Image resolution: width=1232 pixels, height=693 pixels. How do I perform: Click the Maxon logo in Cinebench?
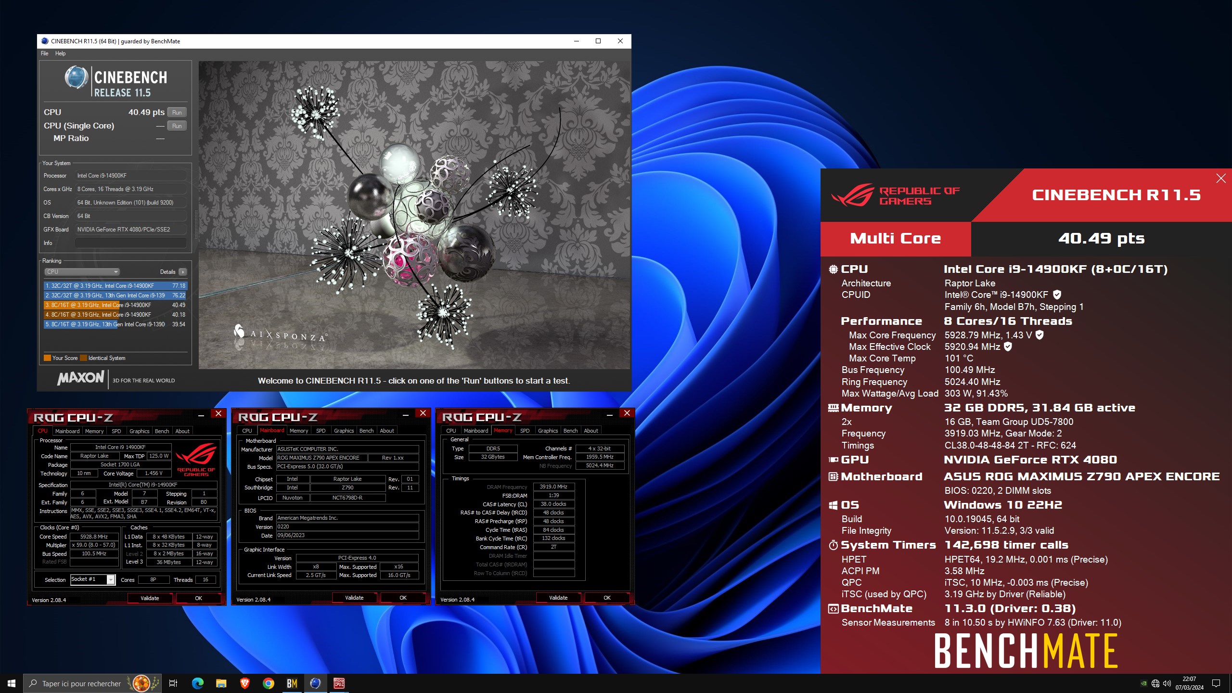point(81,378)
